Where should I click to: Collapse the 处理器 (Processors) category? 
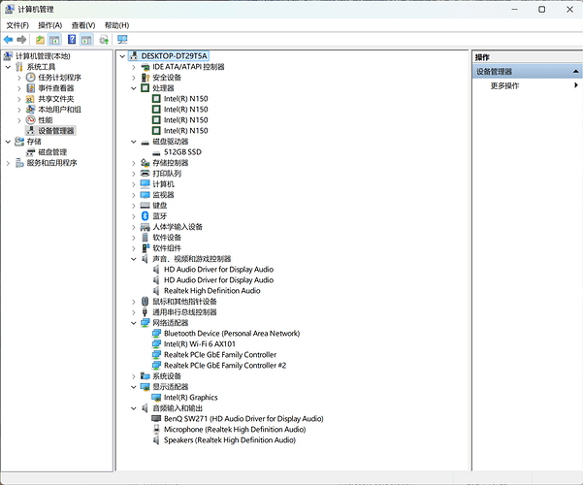click(134, 88)
